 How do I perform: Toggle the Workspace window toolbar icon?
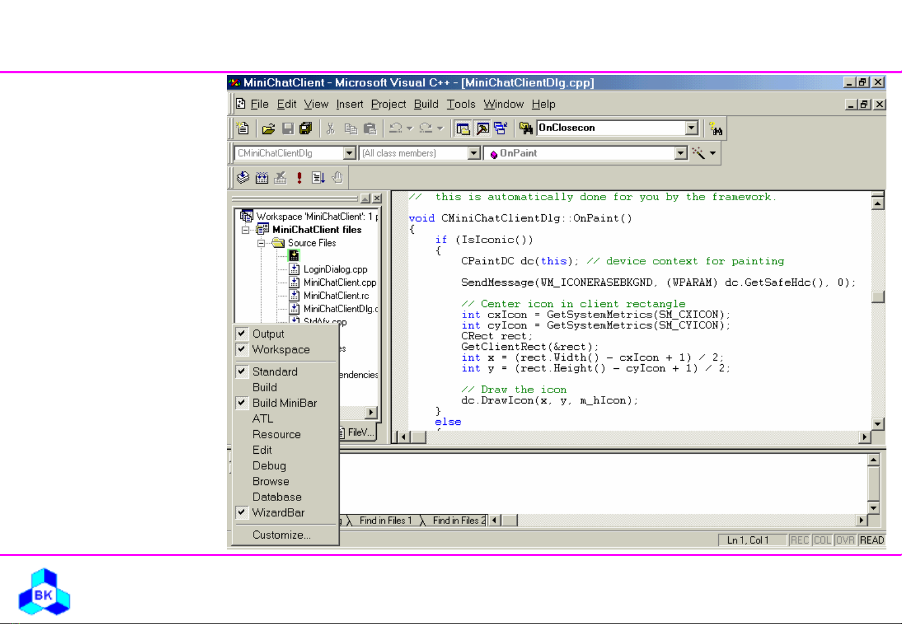[463, 128]
